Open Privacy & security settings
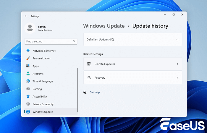This screenshot has height=133, width=207. click(51, 104)
